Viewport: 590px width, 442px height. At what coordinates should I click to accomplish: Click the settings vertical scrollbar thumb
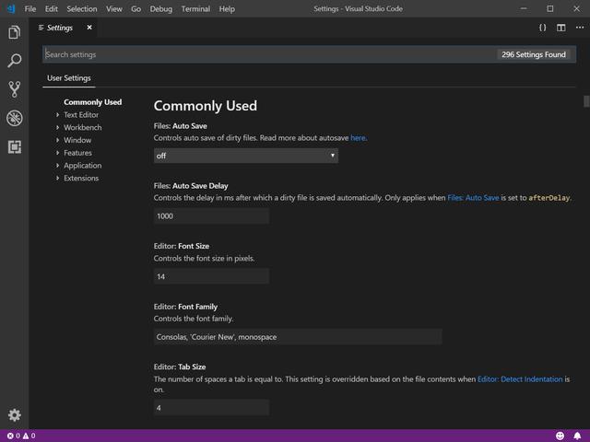[586, 101]
